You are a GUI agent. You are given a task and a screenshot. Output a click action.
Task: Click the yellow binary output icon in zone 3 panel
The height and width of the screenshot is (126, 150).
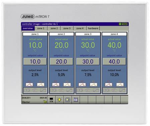click(94, 84)
